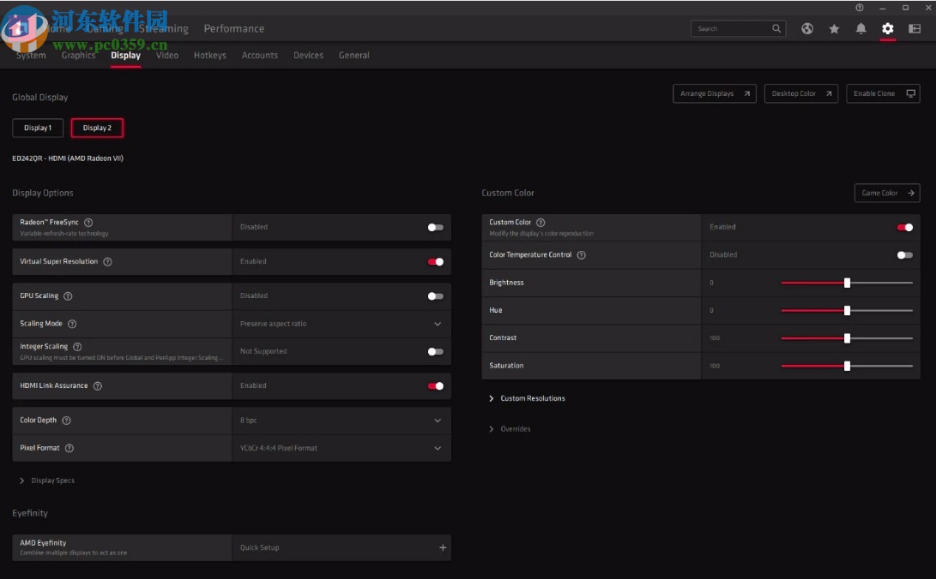Enable Color Temperature Control toggle
Viewport: 936px width, 579px height.
tap(904, 254)
